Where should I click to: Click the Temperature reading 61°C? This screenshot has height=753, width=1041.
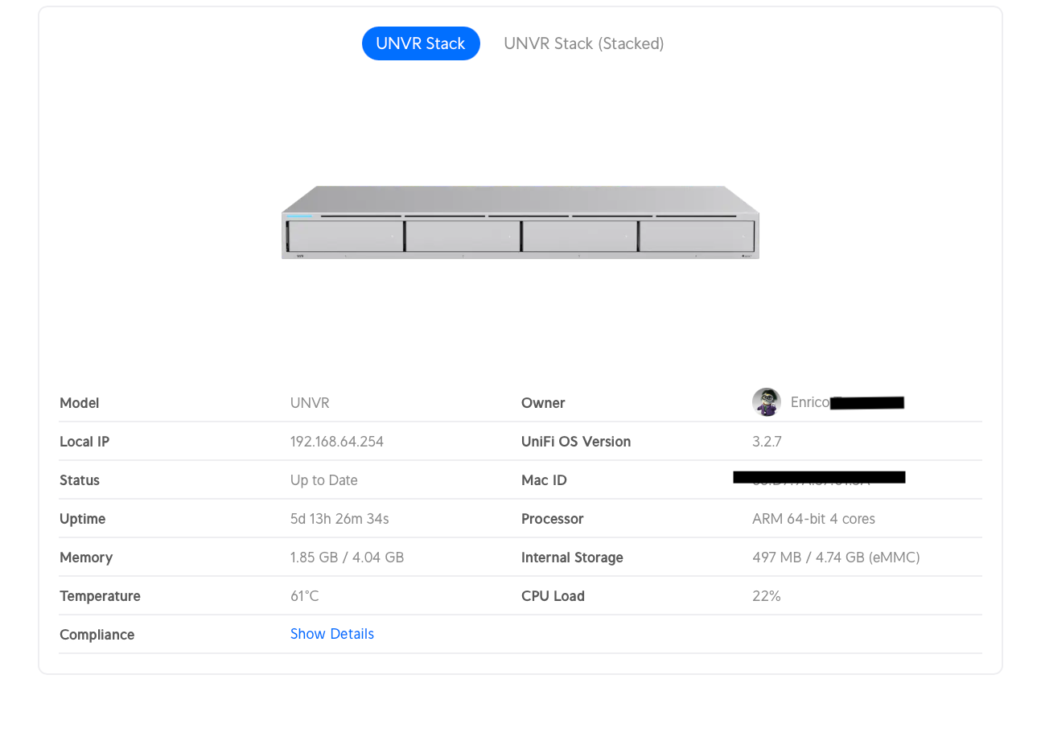[304, 596]
